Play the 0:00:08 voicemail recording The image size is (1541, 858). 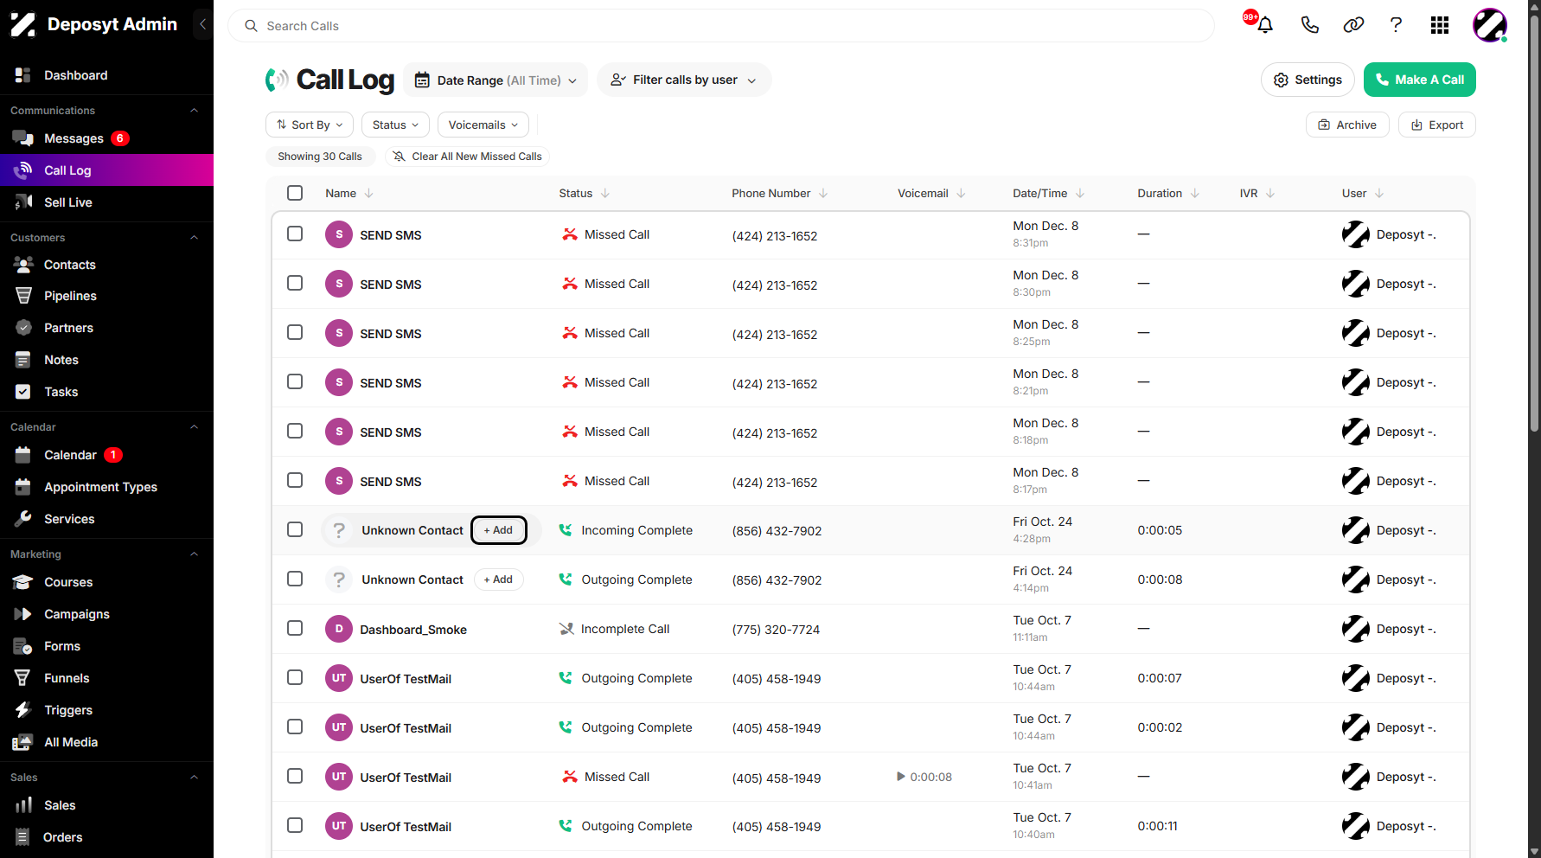point(901,777)
